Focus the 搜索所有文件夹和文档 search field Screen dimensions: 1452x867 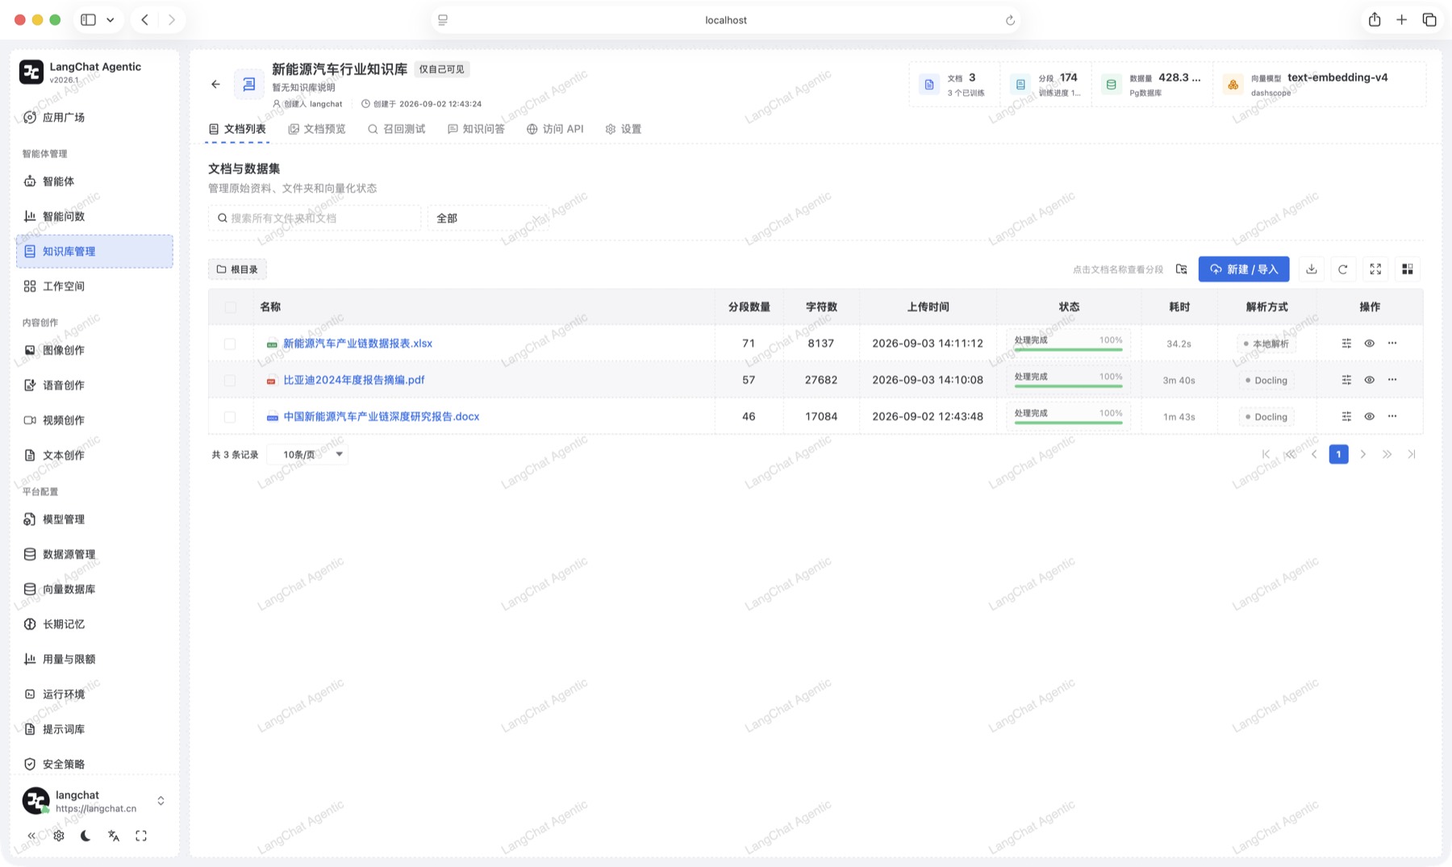(315, 219)
